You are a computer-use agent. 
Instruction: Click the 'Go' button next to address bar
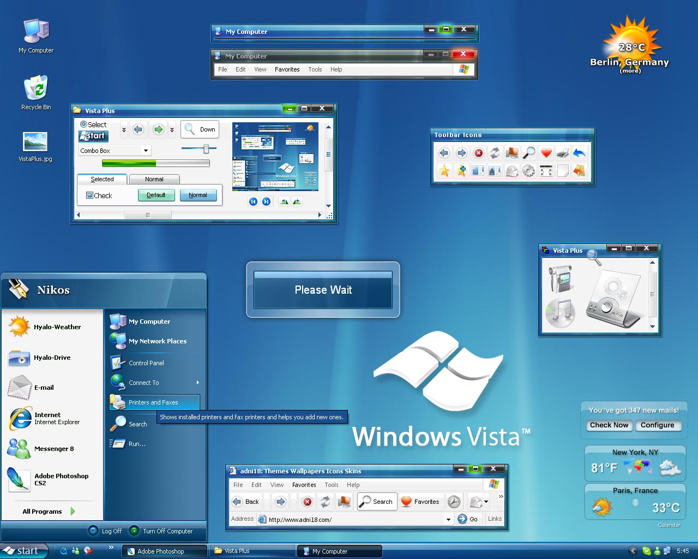click(468, 519)
